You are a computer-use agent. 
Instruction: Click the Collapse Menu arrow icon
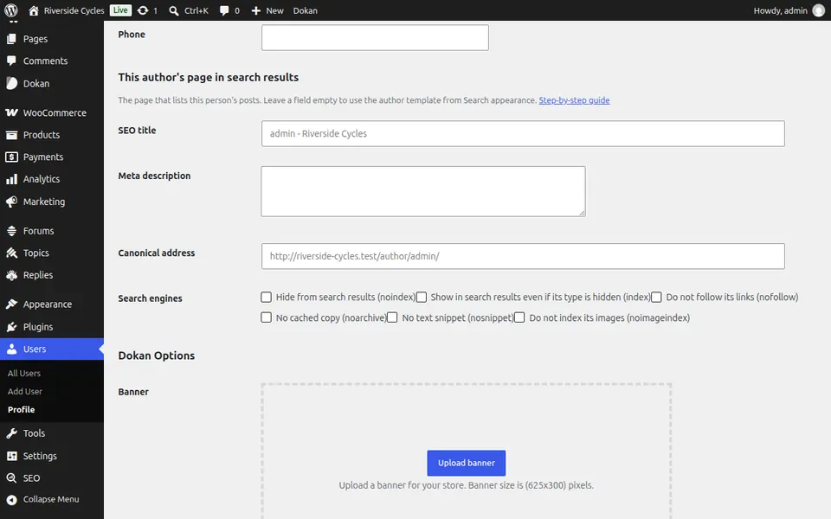point(11,499)
